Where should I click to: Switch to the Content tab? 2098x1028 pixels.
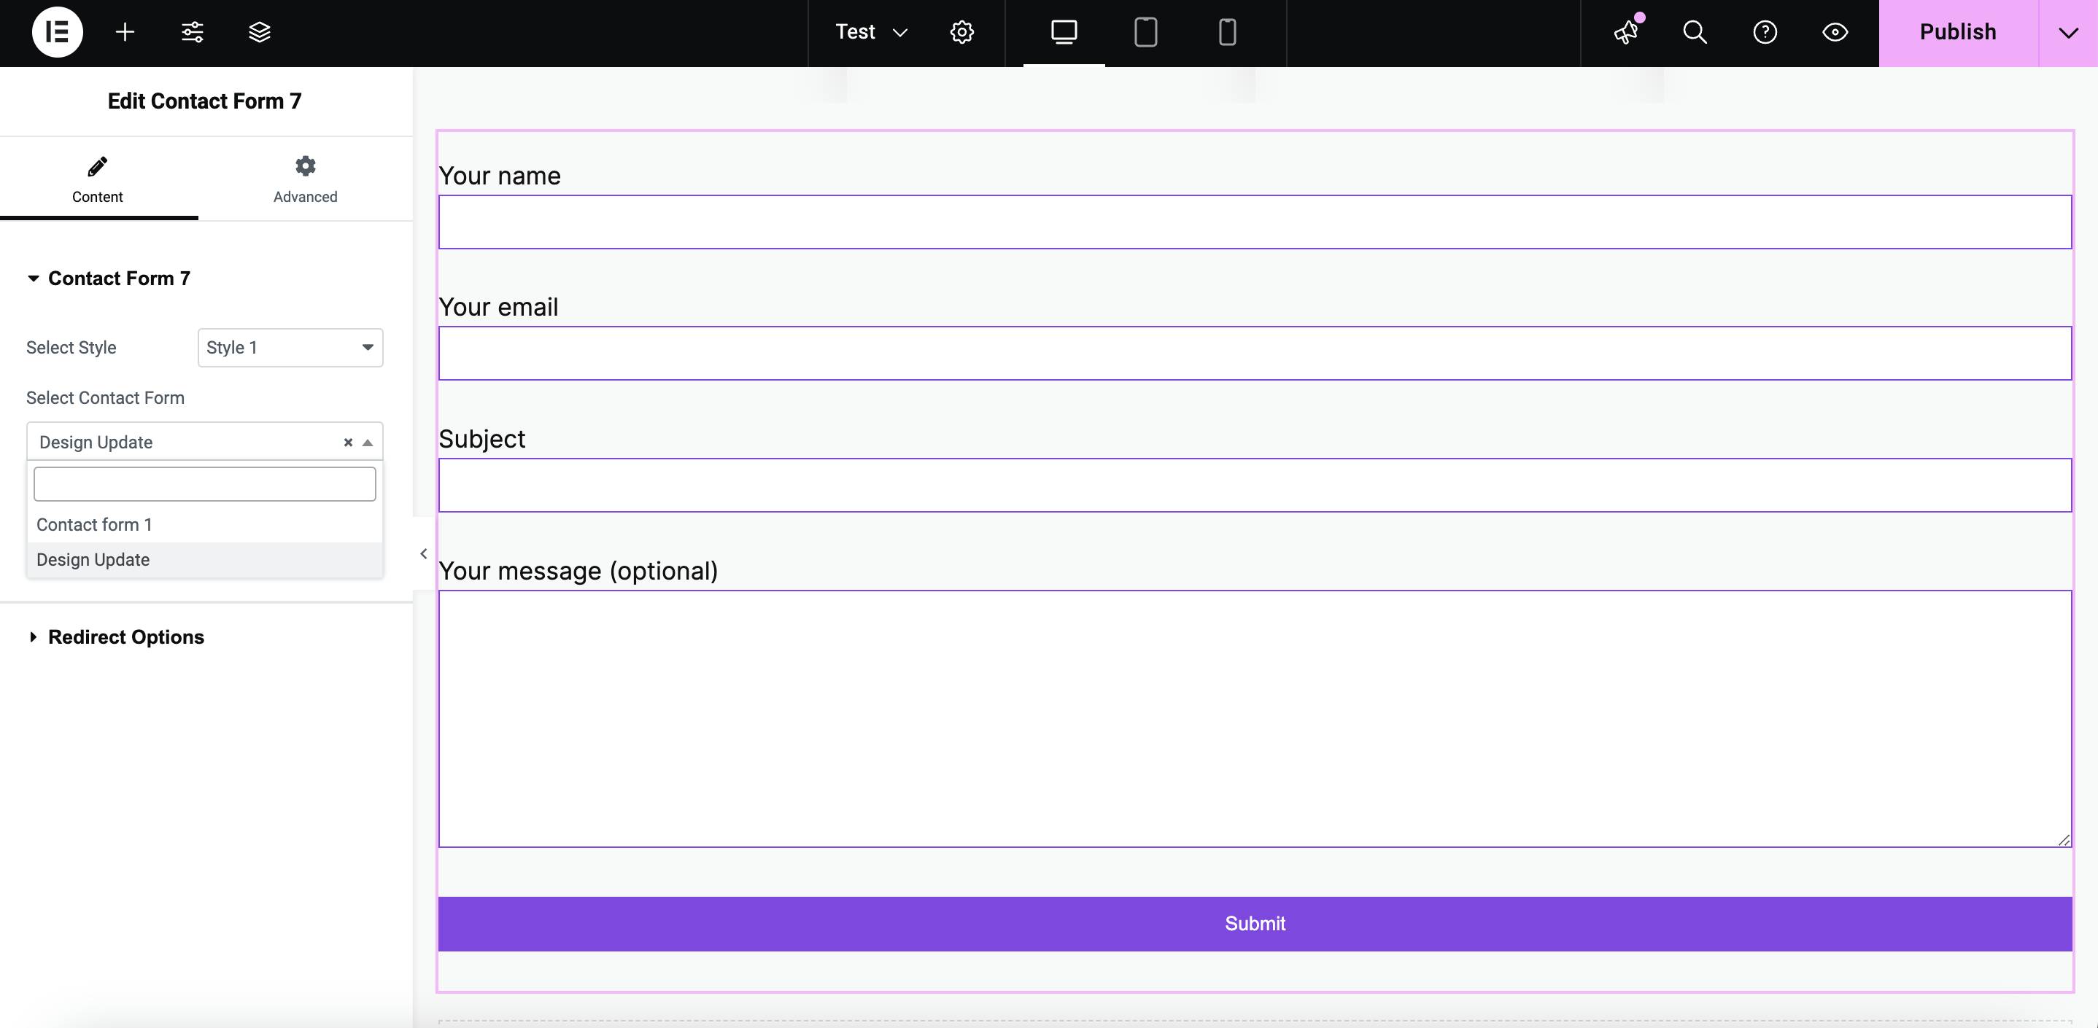tap(98, 179)
